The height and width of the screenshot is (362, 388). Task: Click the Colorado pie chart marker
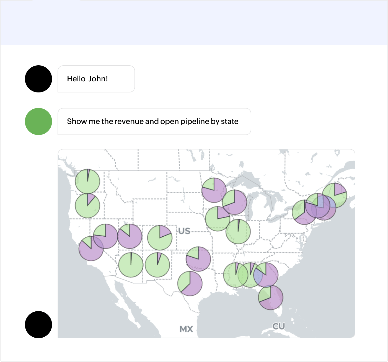click(160, 238)
